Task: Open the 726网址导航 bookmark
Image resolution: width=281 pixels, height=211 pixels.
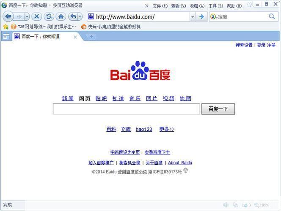Action: tap(43, 27)
